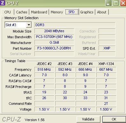
Task: Click the 1.500 V XMP voltage cell
Action: click(106, 109)
